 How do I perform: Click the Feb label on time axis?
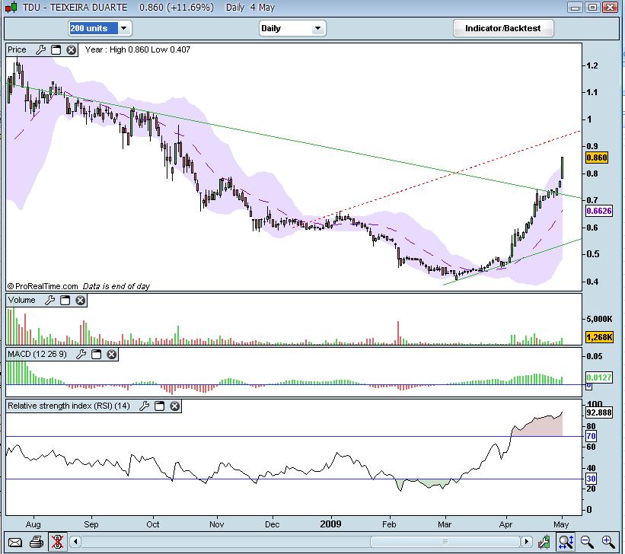coord(389,524)
